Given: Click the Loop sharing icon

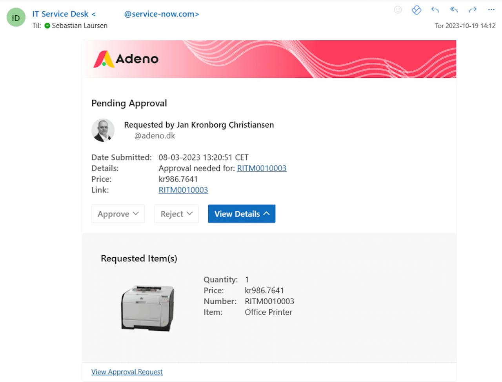Looking at the screenshot, I should pyautogui.click(x=417, y=9).
